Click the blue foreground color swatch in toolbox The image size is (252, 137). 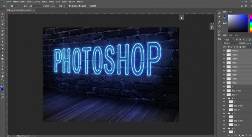2,89
